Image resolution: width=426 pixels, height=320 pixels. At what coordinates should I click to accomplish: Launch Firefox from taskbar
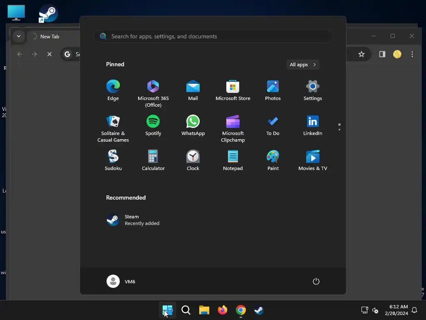coord(222,310)
